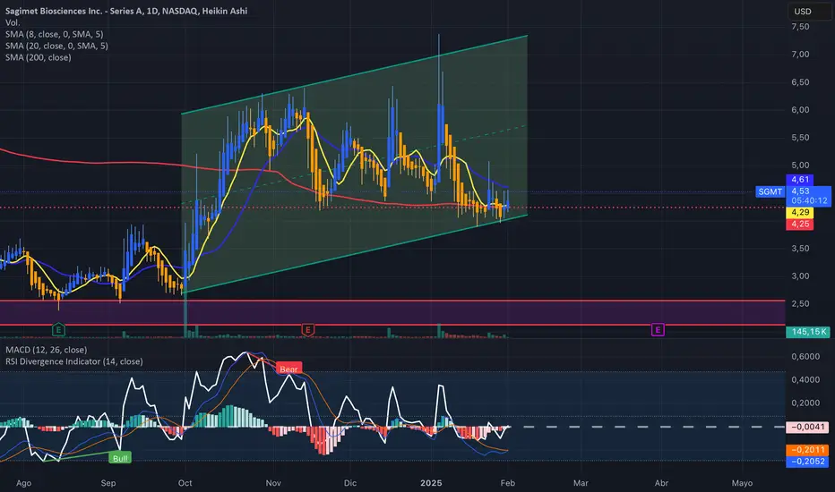The height and width of the screenshot is (492, 835).
Task: Click the Mayo label on the time axis
Action: click(742, 483)
